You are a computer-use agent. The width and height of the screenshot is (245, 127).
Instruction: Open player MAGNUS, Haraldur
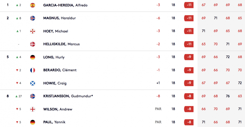59,18
